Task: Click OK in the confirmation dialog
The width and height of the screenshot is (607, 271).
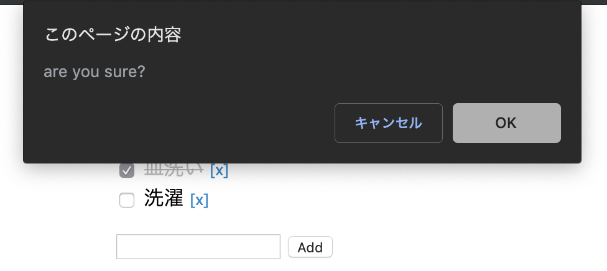Action: click(506, 123)
